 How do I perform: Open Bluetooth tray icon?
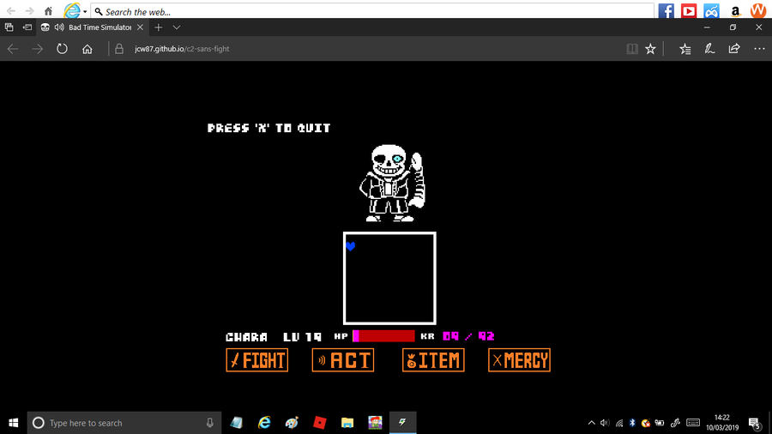pos(633,423)
